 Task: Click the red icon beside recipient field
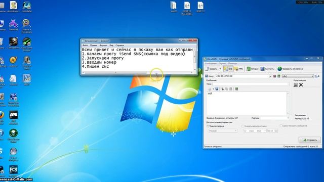274,76
